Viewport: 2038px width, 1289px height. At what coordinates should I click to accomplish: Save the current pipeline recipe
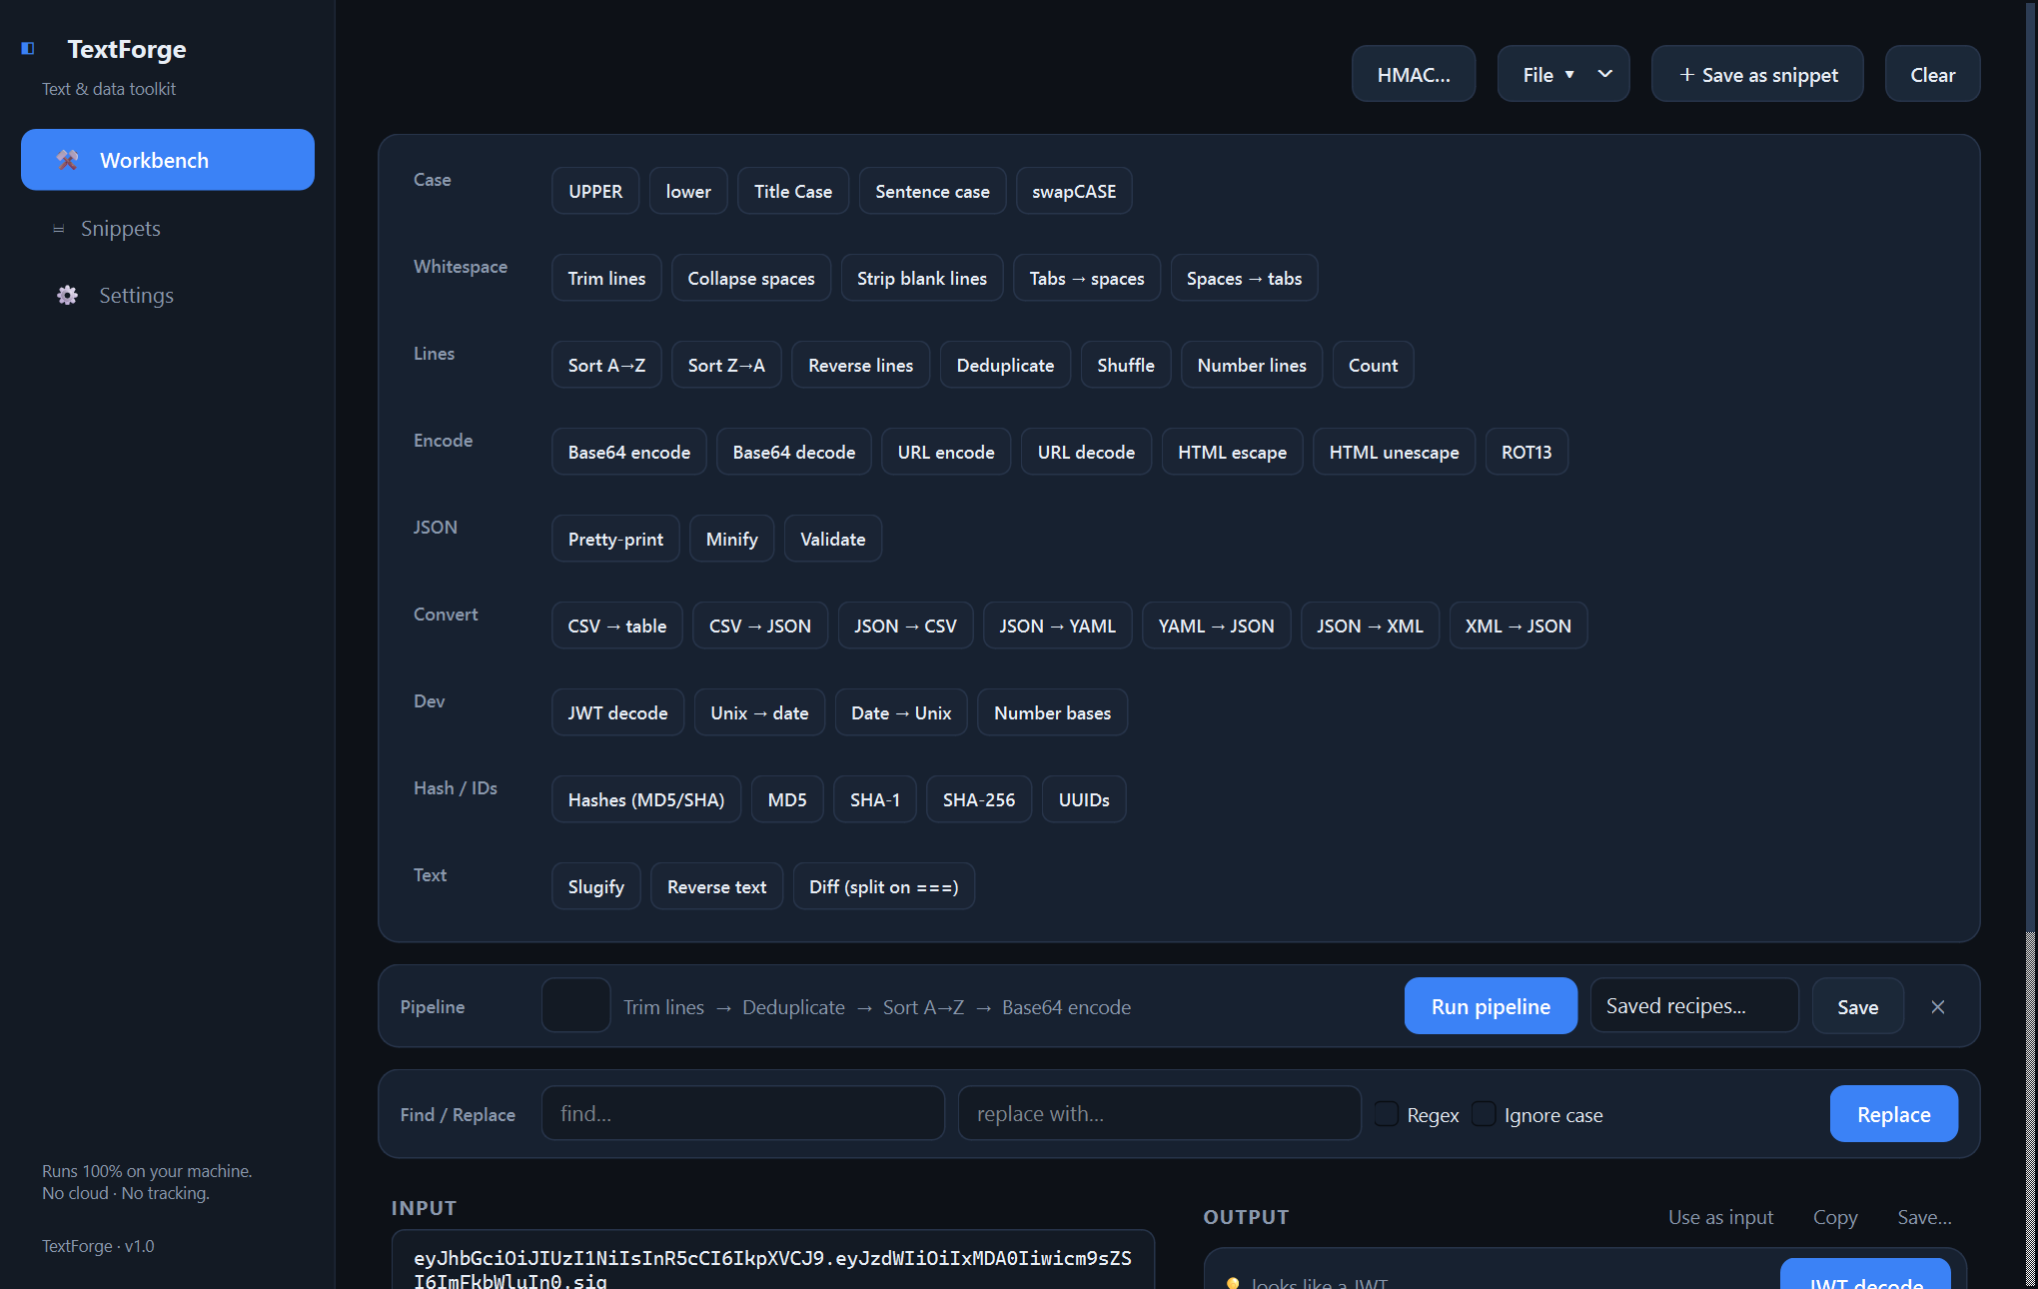(1857, 1006)
